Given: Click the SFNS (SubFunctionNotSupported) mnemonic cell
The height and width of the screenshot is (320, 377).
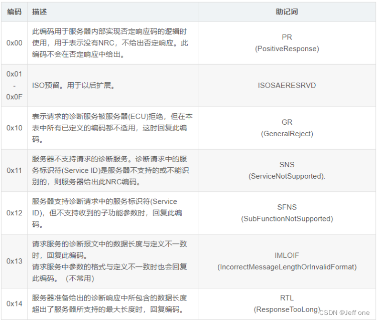Looking at the screenshot, I should click(287, 213).
